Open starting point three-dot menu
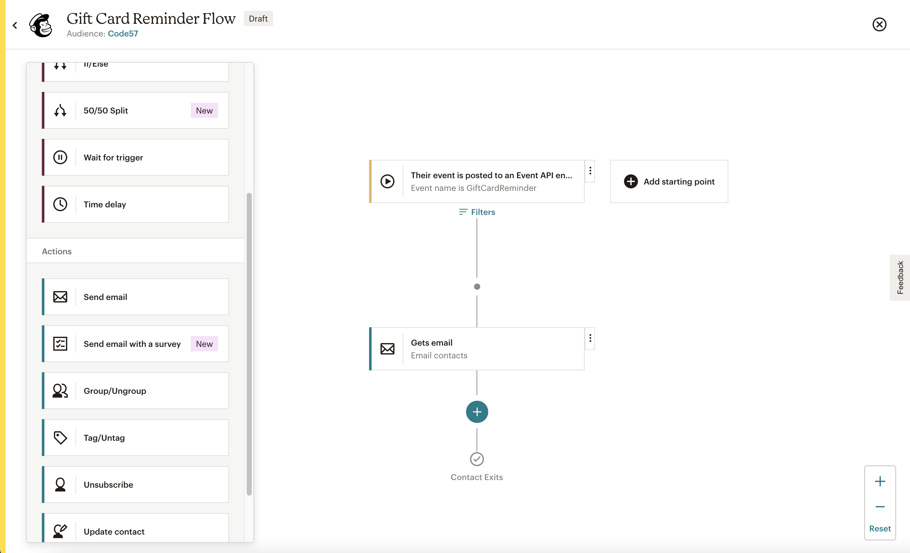The height and width of the screenshot is (553, 910). pyautogui.click(x=590, y=171)
